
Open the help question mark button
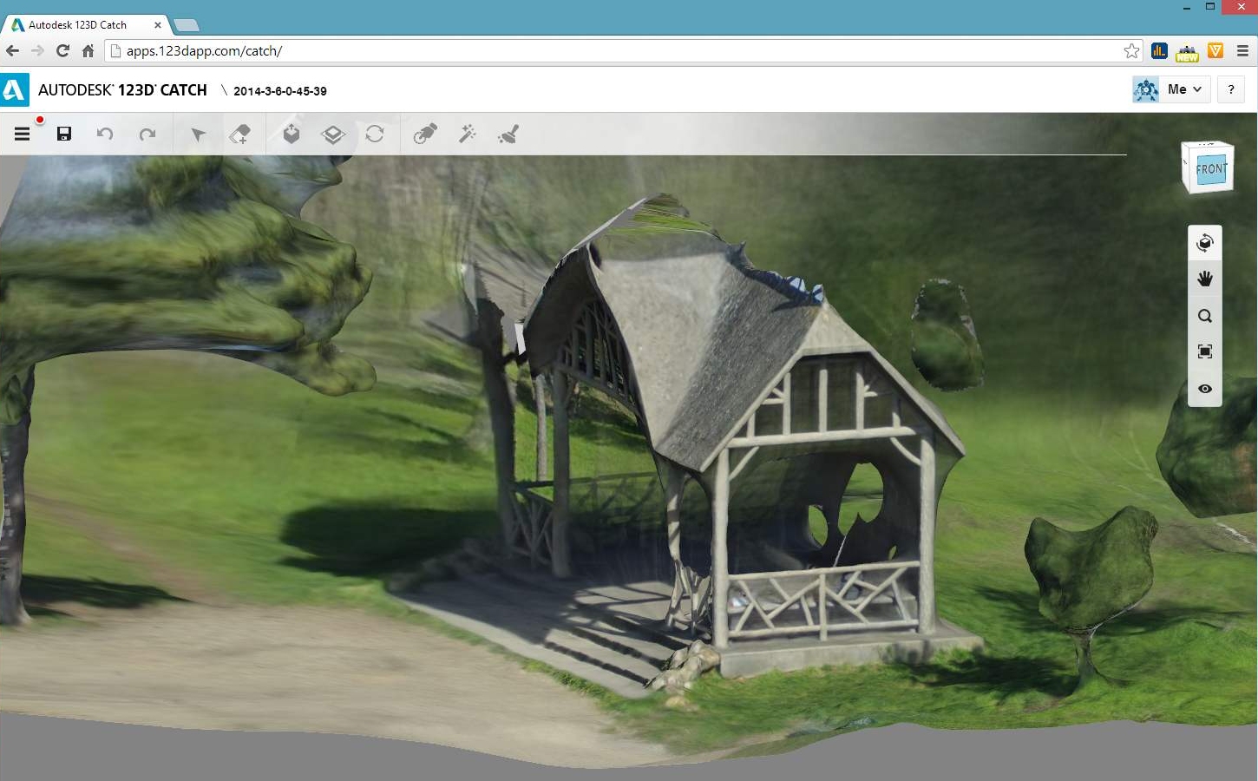pos(1231,89)
